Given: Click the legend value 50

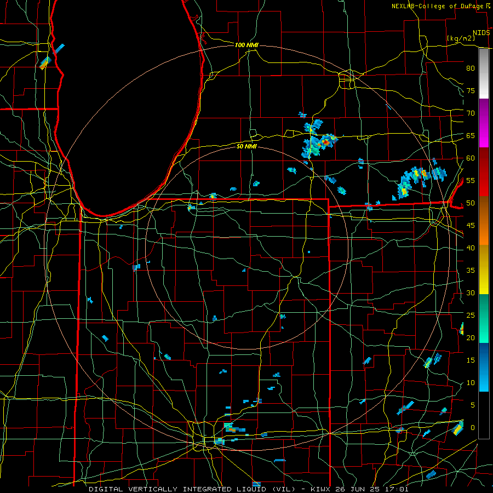Looking at the screenshot, I should [x=471, y=203].
